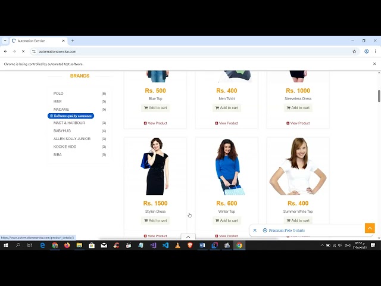Image resolution: width=381 pixels, height=286 pixels.
Task: Open Brave browser from the taskbar
Action: click(x=190, y=245)
